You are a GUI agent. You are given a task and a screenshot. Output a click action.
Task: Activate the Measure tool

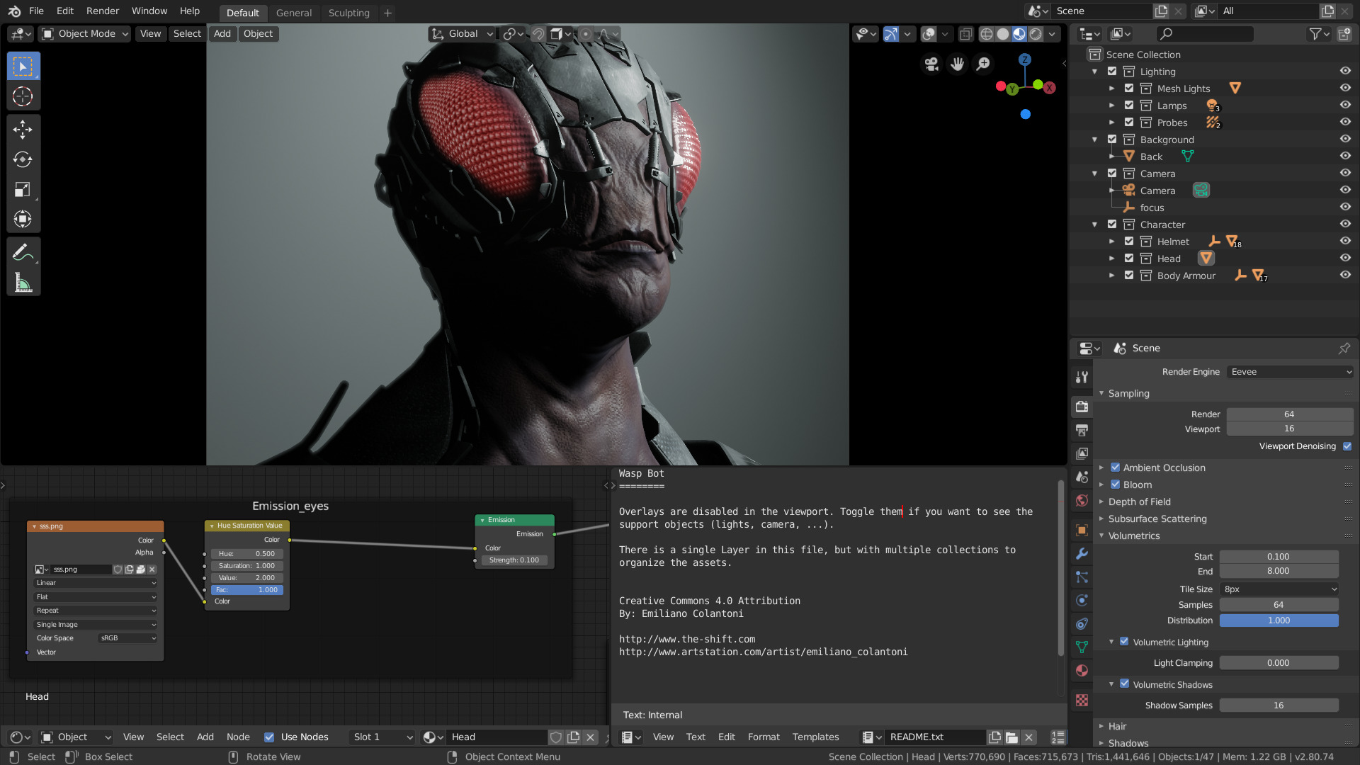23,283
